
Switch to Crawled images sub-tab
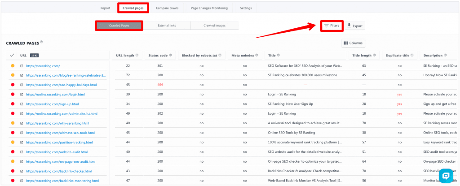click(214, 26)
